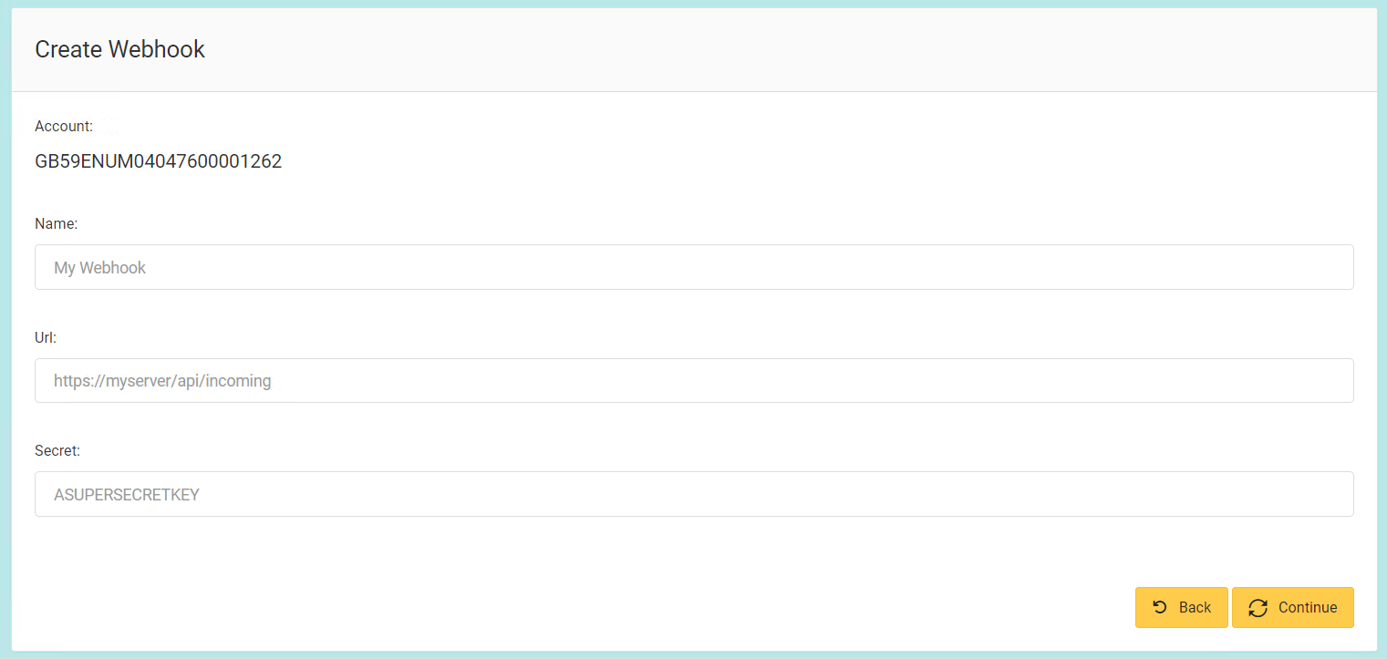Click the right end of the Secret field
This screenshot has height=659, width=1387.
click(x=1331, y=494)
